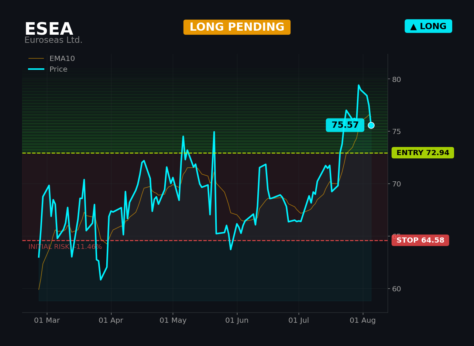This screenshot has height=346, width=474.
Task: Click the 01 Mar x-axis label
Action: click(x=47, y=321)
